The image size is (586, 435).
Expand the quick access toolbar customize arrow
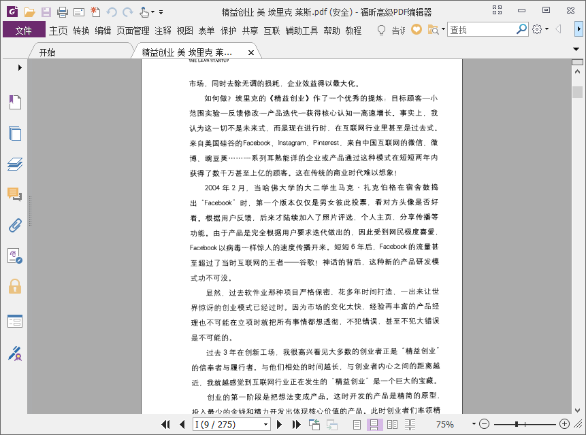pyautogui.click(x=161, y=12)
